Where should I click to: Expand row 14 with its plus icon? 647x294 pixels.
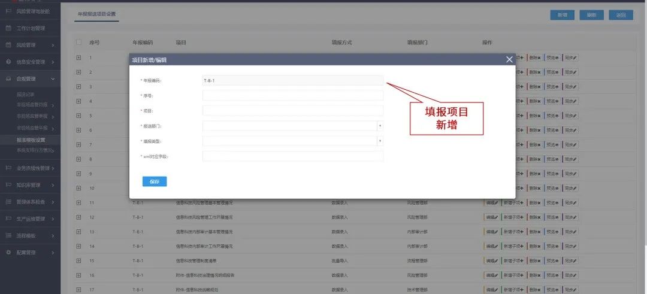click(x=78, y=246)
